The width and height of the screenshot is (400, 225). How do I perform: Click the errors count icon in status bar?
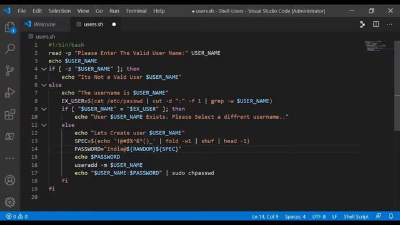tap(9, 216)
